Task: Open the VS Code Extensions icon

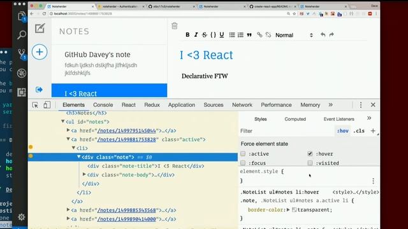Action: [22, 92]
